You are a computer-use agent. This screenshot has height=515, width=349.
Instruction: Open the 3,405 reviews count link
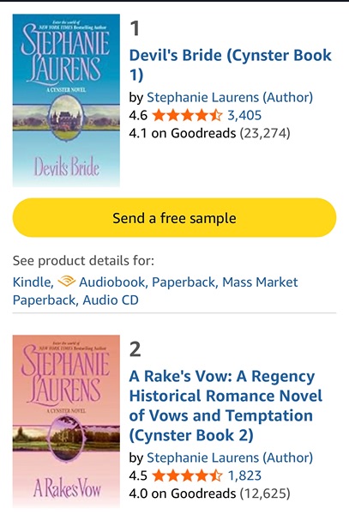tap(244, 116)
